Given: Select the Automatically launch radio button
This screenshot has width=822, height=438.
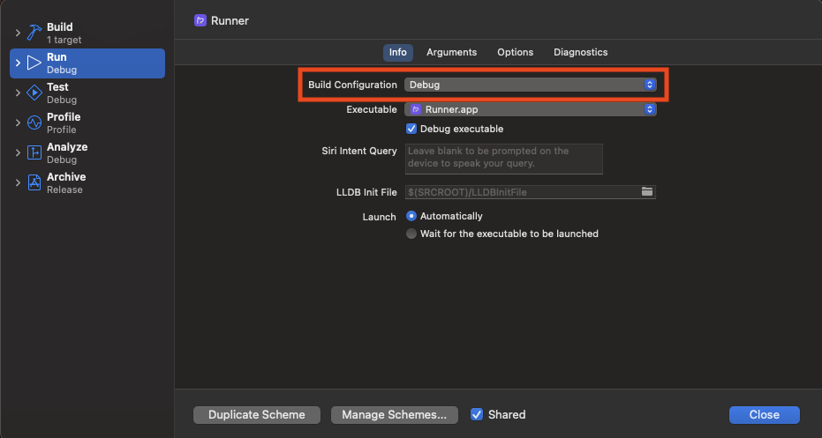Looking at the screenshot, I should (411, 216).
